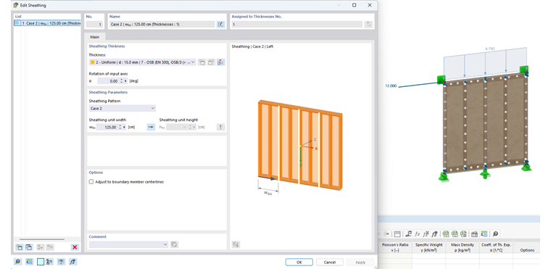Click the Assigned to Thicknesses No. field
The height and width of the screenshot is (269, 551).
click(x=297, y=24)
